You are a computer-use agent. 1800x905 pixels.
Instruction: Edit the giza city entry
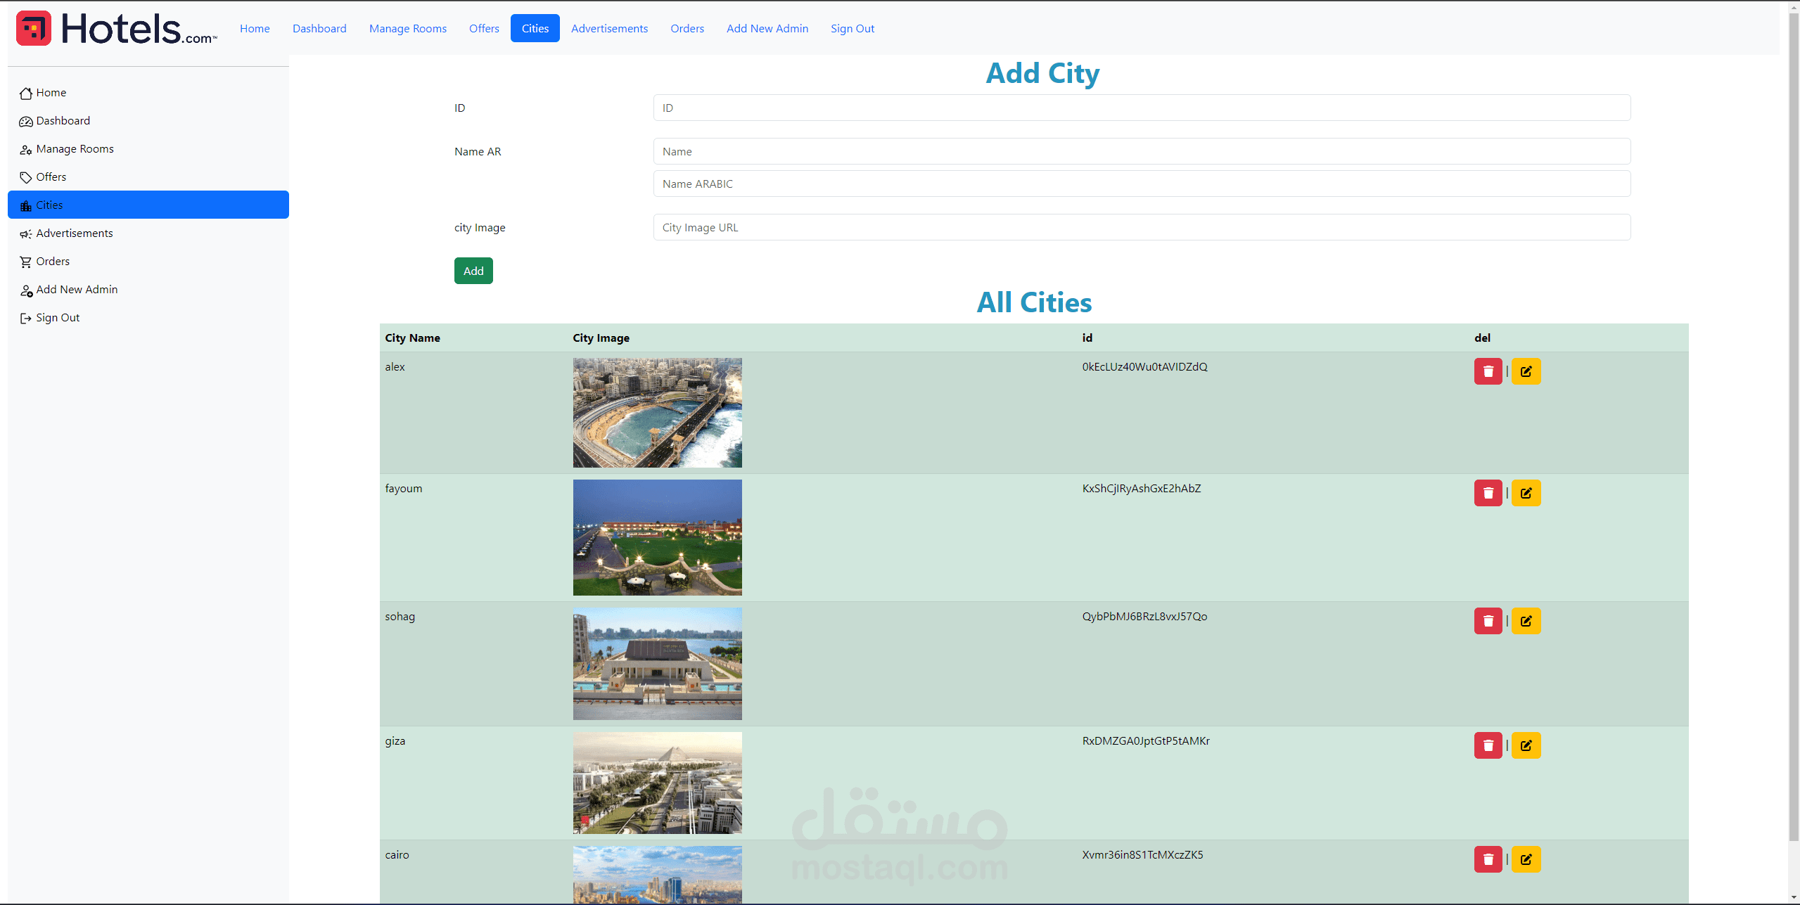[x=1525, y=745]
